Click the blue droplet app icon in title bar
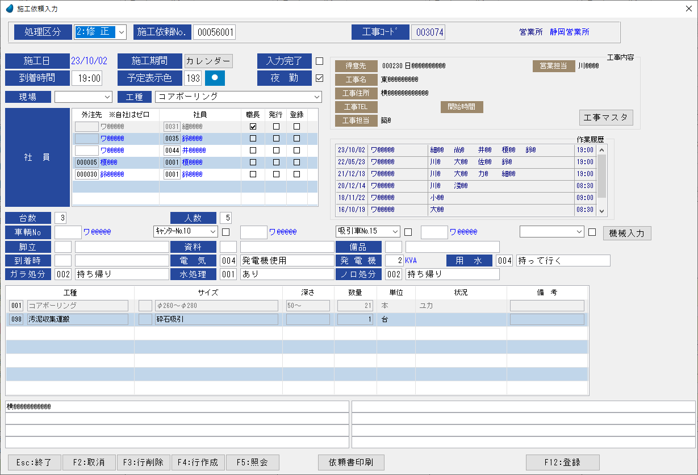Image resolution: width=698 pixels, height=475 pixels. (10, 9)
